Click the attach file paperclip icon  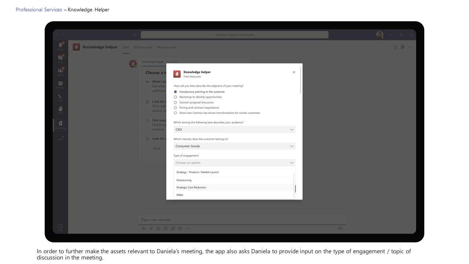[151, 228]
